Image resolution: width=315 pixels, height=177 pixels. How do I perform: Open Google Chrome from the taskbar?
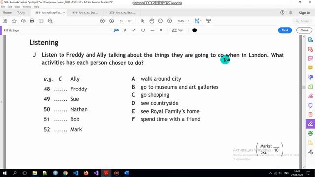point(65,173)
